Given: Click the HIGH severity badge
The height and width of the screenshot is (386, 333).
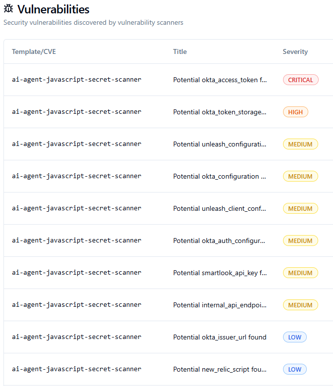Looking at the screenshot, I should (295, 112).
